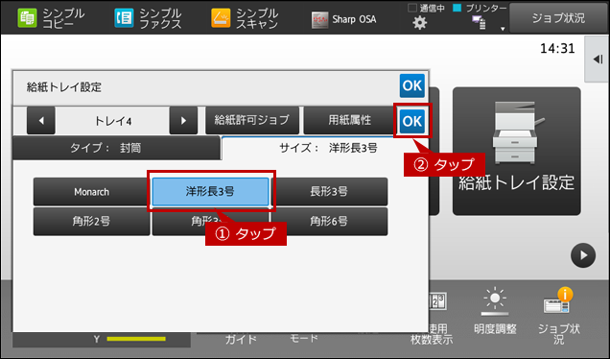Choose the 角形2号 envelope size

coord(91,221)
